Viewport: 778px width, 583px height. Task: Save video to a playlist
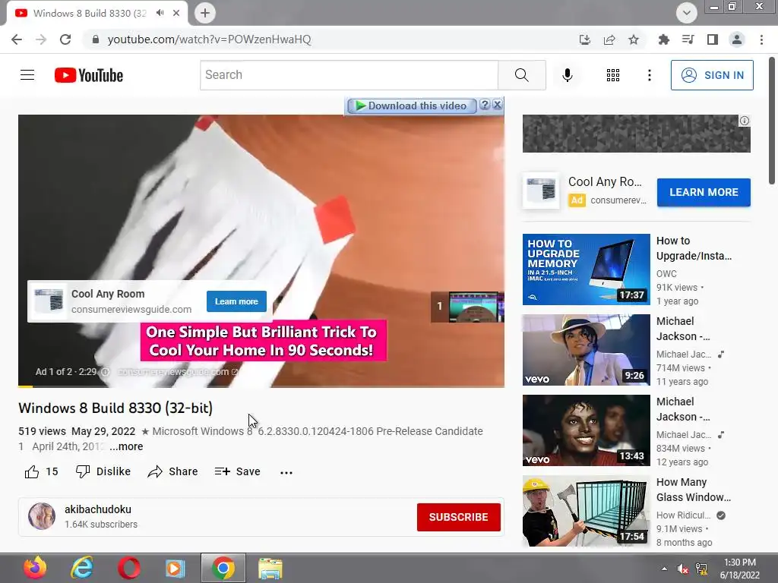pyautogui.click(x=237, y=471)
